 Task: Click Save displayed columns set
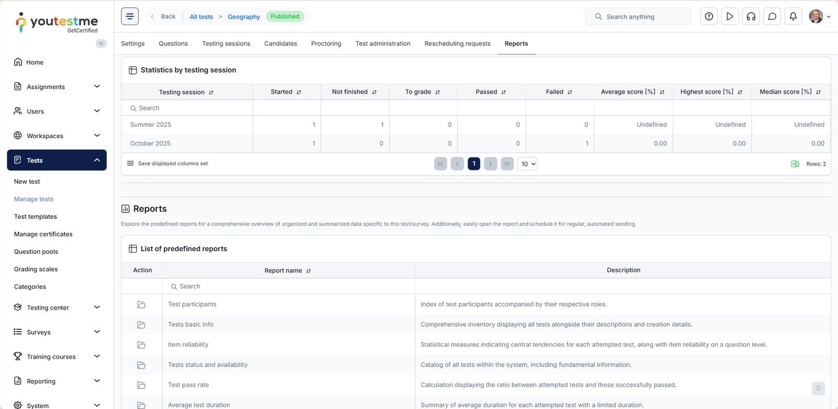pos(168,164)
